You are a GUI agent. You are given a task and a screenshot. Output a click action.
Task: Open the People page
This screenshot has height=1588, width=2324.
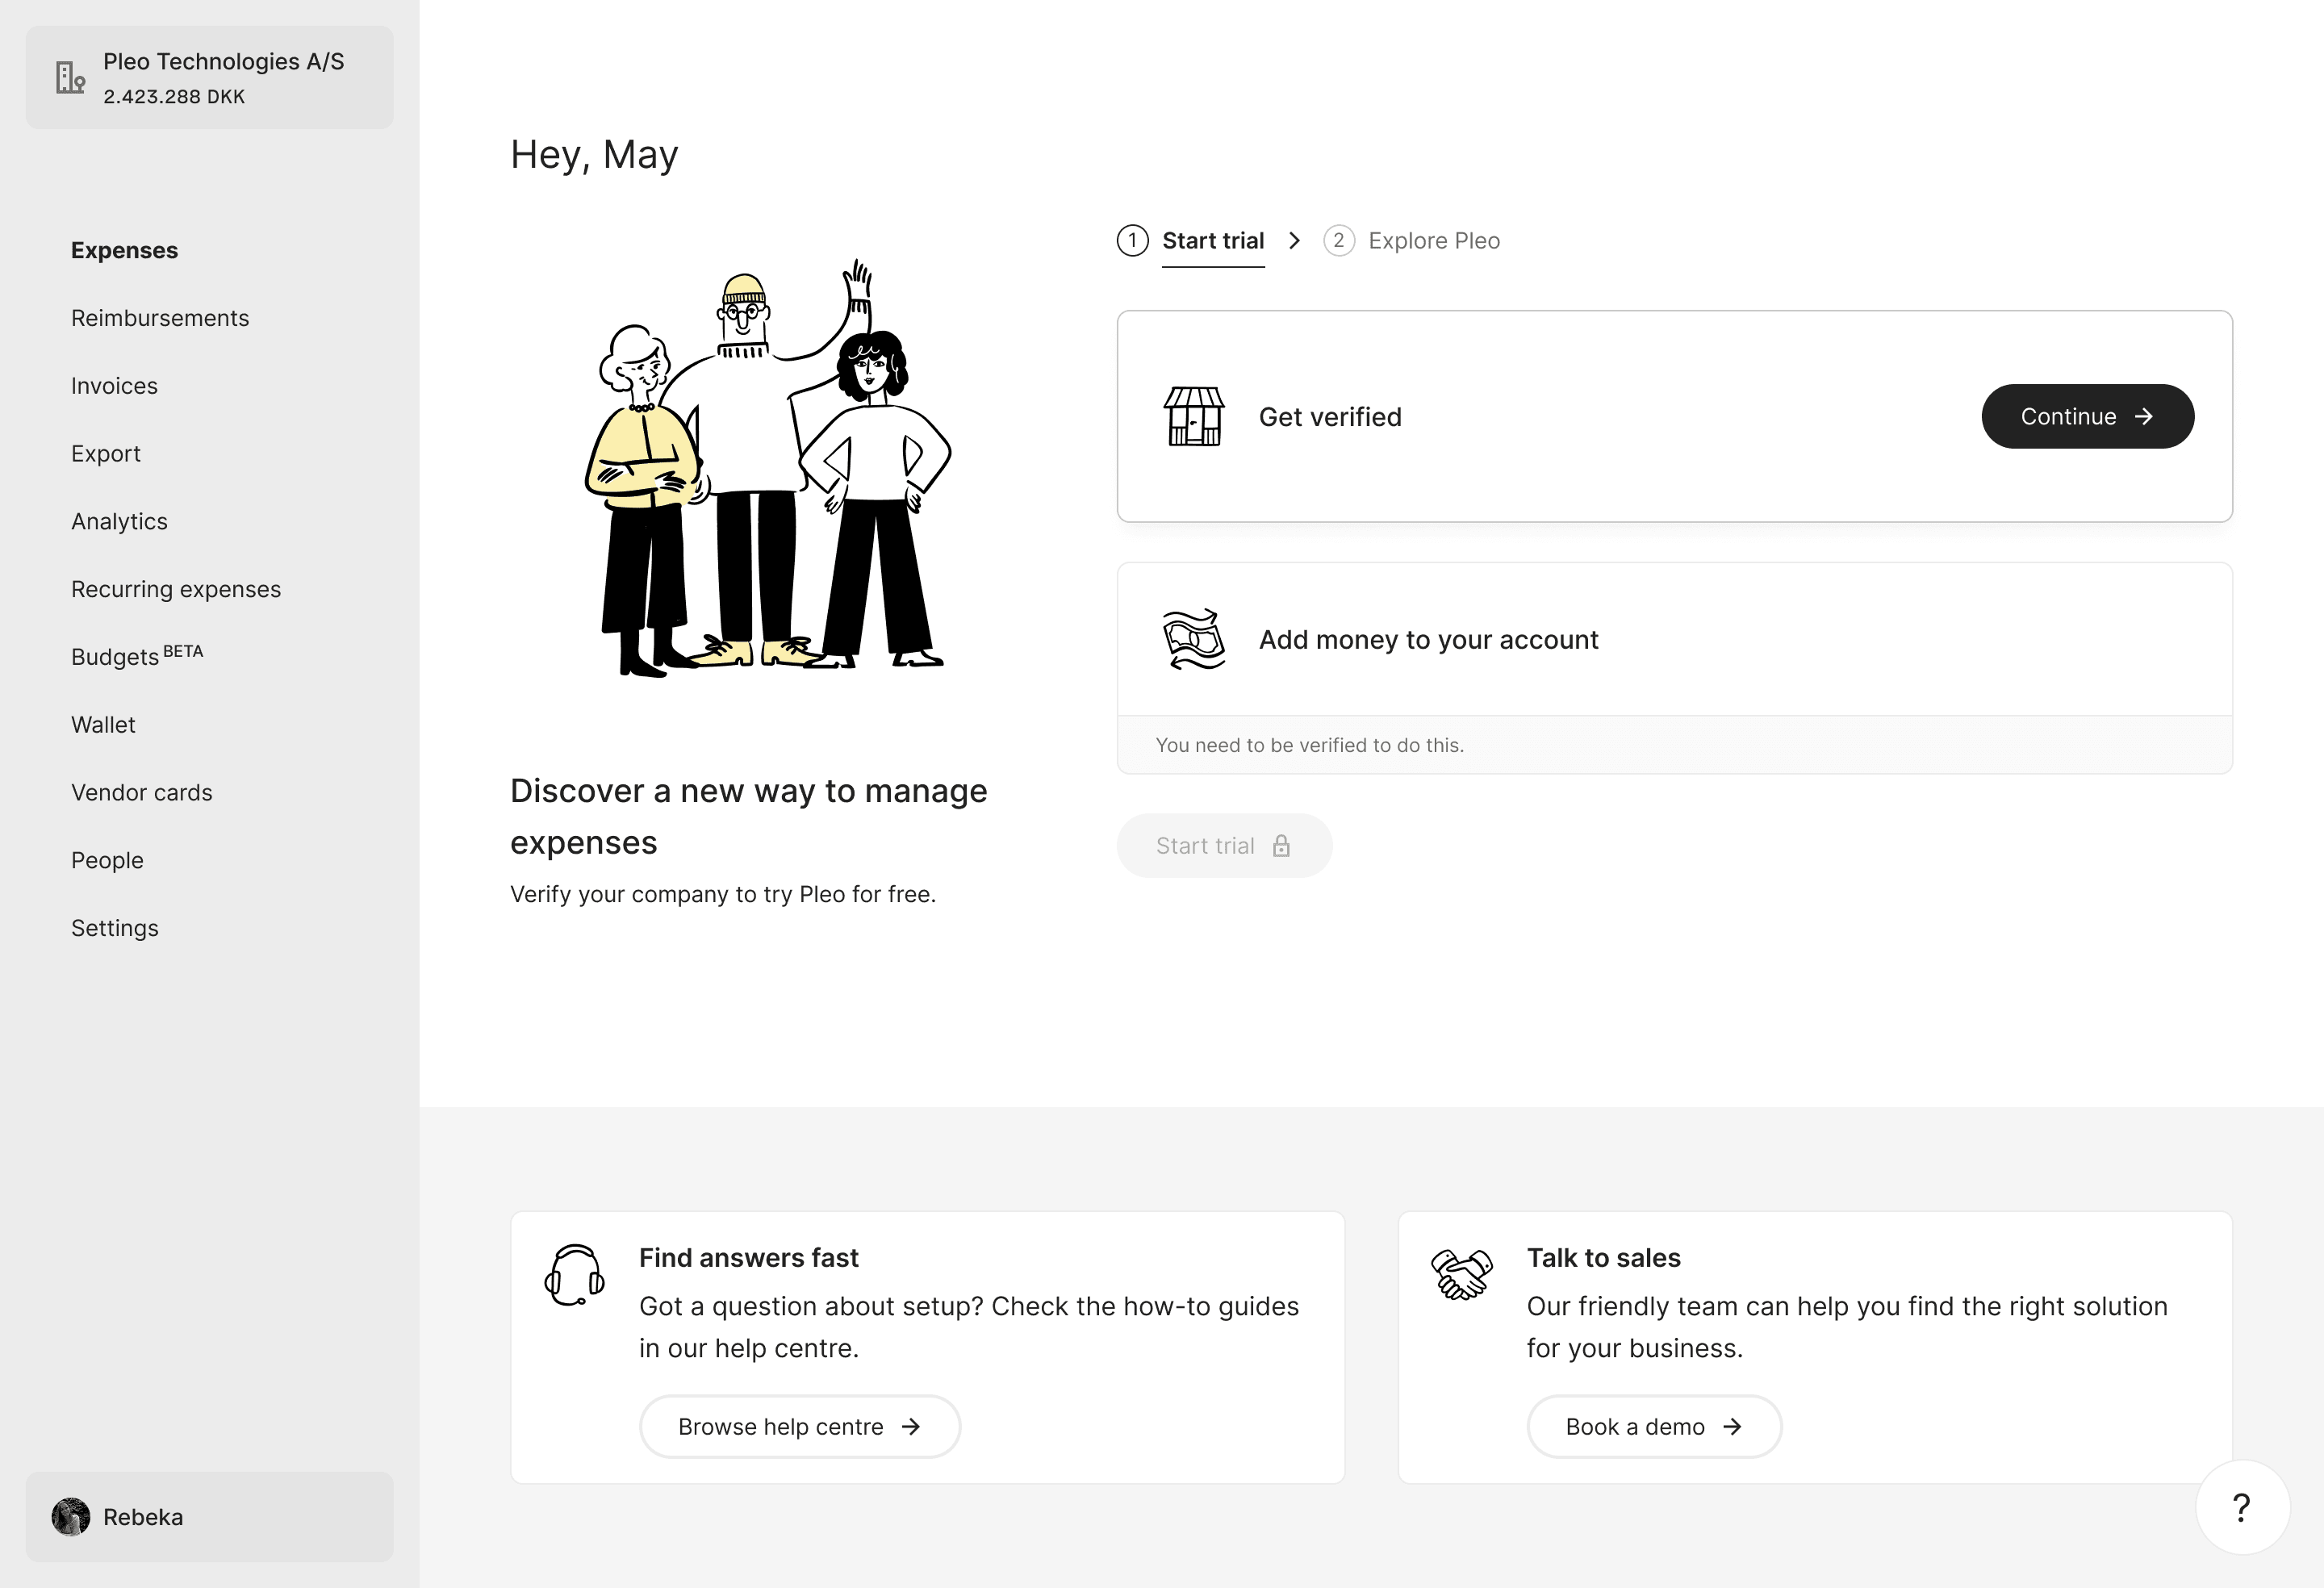click(x=107, y=861)
